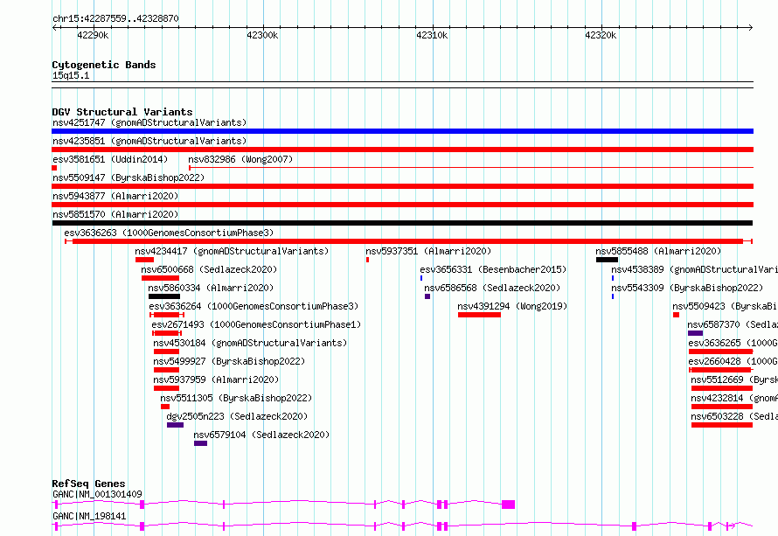Click the nsv5512669 variant label
This screenshot has height=536, width=778.
[x=734, y=379]
